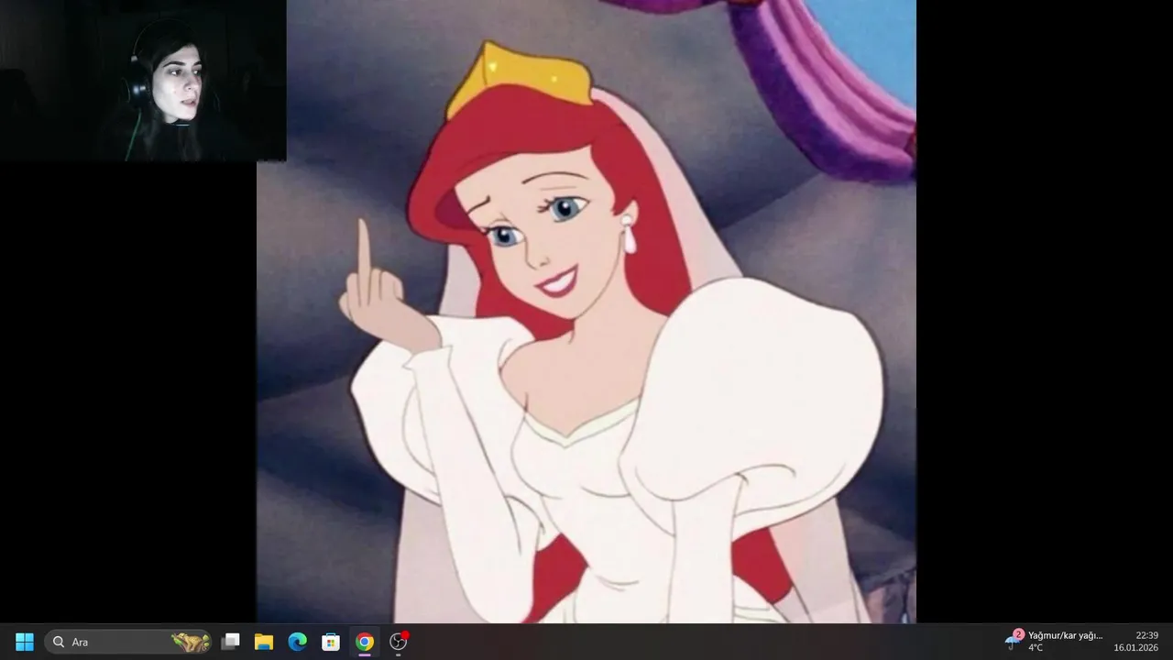Open Microsoft Store from the taskbar
The image size is (1173, 660).
tap(331, 642)
